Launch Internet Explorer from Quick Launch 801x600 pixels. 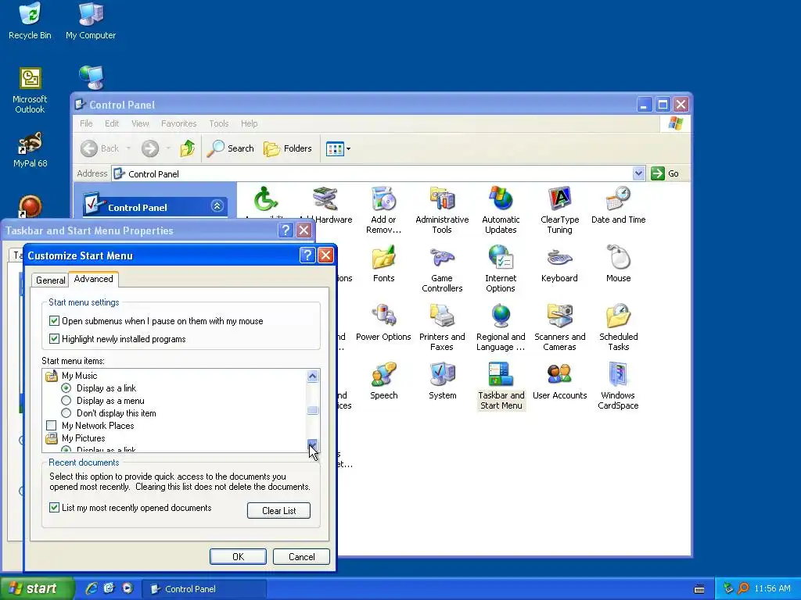point(91,588)
